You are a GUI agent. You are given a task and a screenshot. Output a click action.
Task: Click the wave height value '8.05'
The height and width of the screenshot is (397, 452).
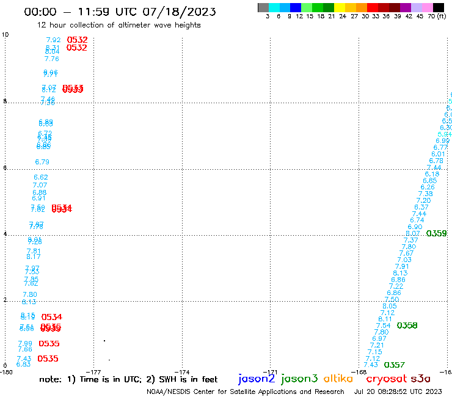click(x=390, y=306)
